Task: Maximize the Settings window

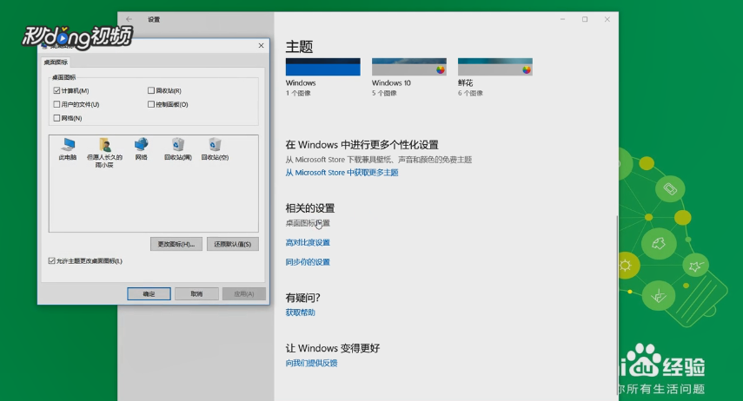Action: [585, 19]
